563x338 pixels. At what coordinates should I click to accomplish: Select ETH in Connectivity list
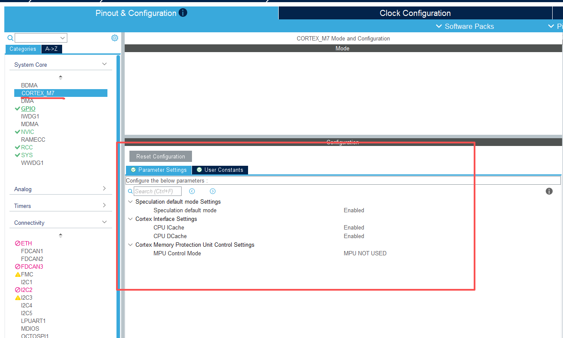pyautogui.click(x=26, y=243)
